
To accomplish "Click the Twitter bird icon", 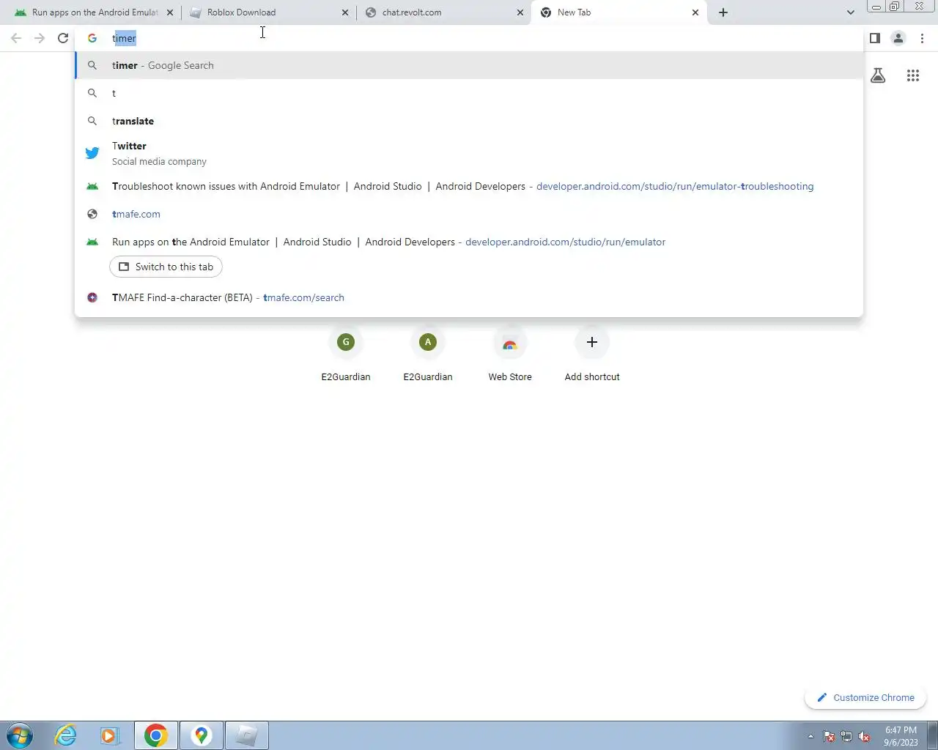I will point(92,153).
